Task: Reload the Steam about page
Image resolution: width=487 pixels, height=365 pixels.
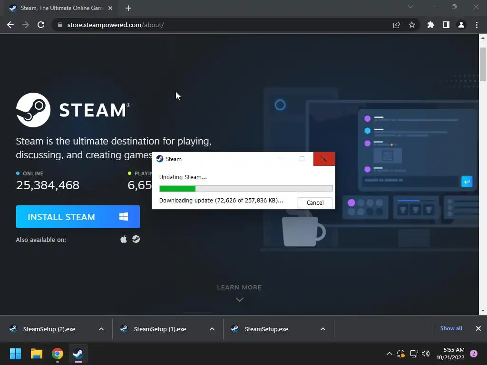Action: point(41,25)
